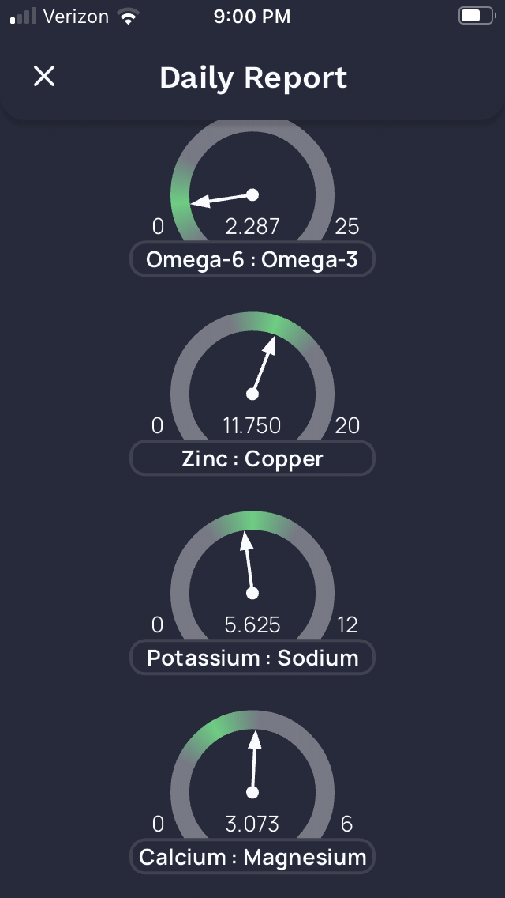
Task: Select the 11.750 ratio value
Action: click(252, 426)
